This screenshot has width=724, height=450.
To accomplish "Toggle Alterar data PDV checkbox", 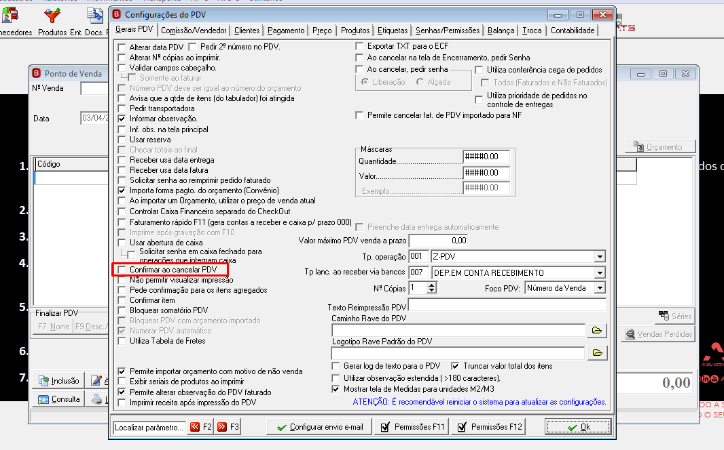I will 122,47.
